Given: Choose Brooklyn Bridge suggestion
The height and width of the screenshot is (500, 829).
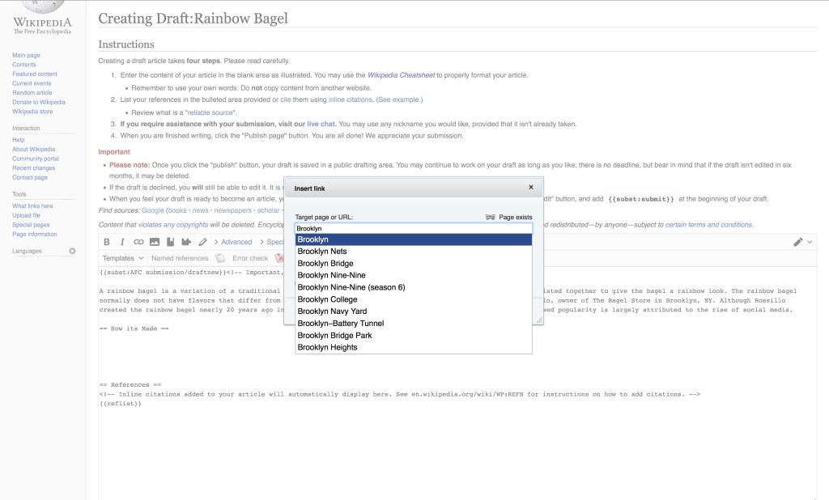Looking at the screenshot, I should point(325,264).
